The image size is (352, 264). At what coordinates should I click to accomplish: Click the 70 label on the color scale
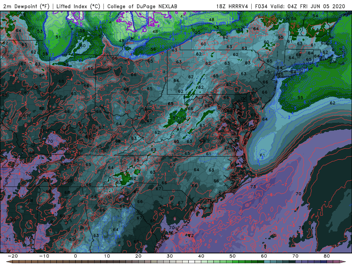(x=295, y=256)
